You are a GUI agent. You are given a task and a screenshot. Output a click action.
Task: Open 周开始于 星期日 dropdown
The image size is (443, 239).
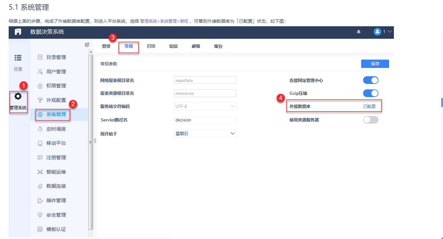(205, 134)
